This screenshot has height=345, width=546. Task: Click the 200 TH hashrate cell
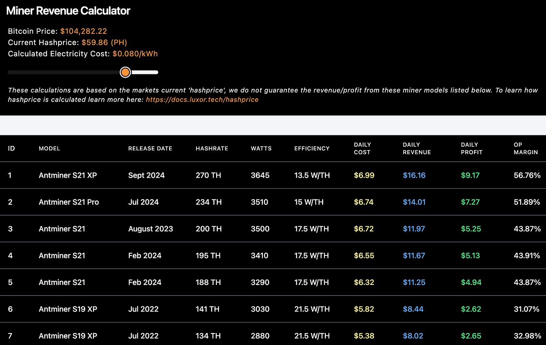point(208,229)
